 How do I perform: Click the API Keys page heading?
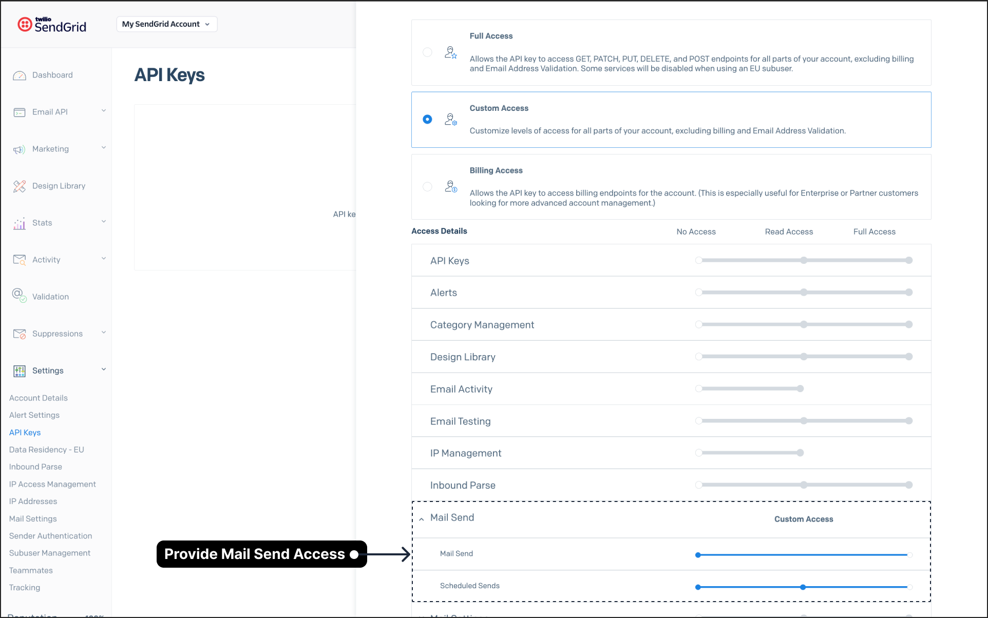point(169,75)
